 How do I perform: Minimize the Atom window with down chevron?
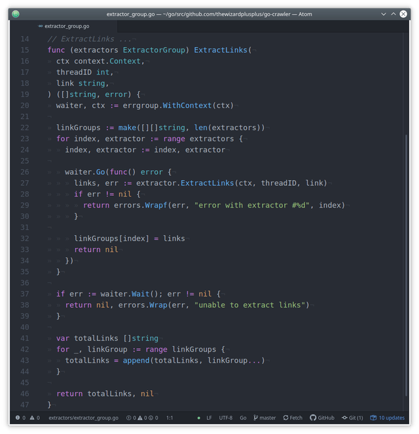click(384, 14)
